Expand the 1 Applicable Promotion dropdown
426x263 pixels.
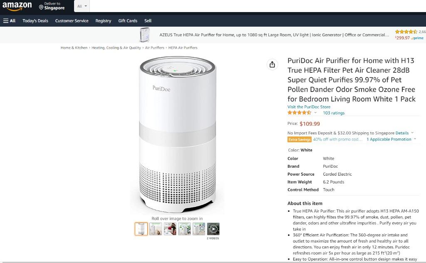391,139
